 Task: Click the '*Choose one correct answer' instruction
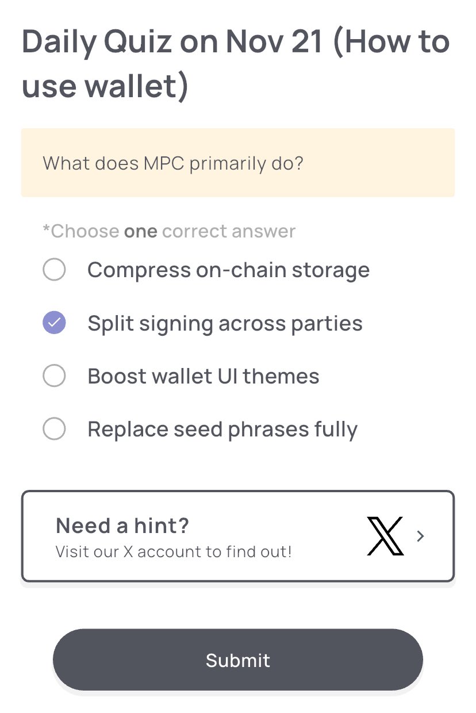170,231
